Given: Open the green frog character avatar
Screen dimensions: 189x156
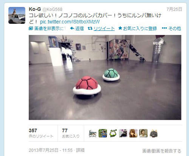Looking at the screenshot, I should [x=113, y=133].
